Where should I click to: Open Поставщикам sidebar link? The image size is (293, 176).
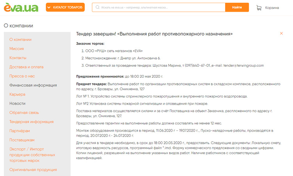[22, 140]
